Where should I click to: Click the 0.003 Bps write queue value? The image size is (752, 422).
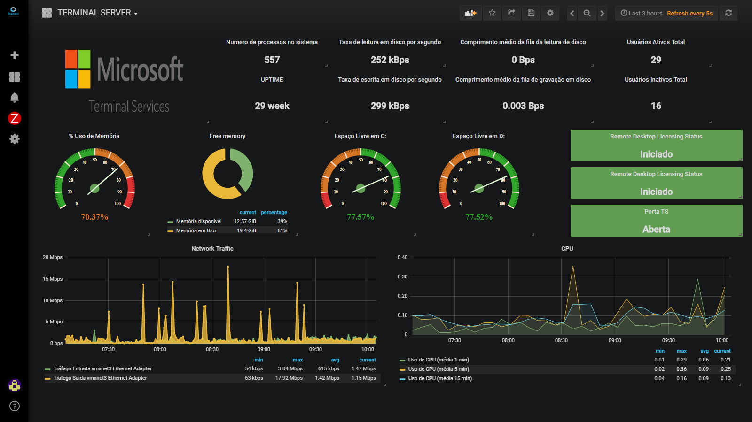523,106
